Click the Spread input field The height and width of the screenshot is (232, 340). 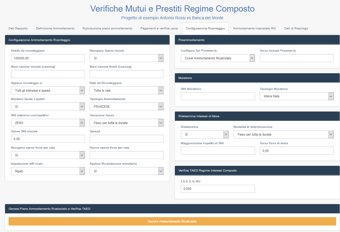127,139
